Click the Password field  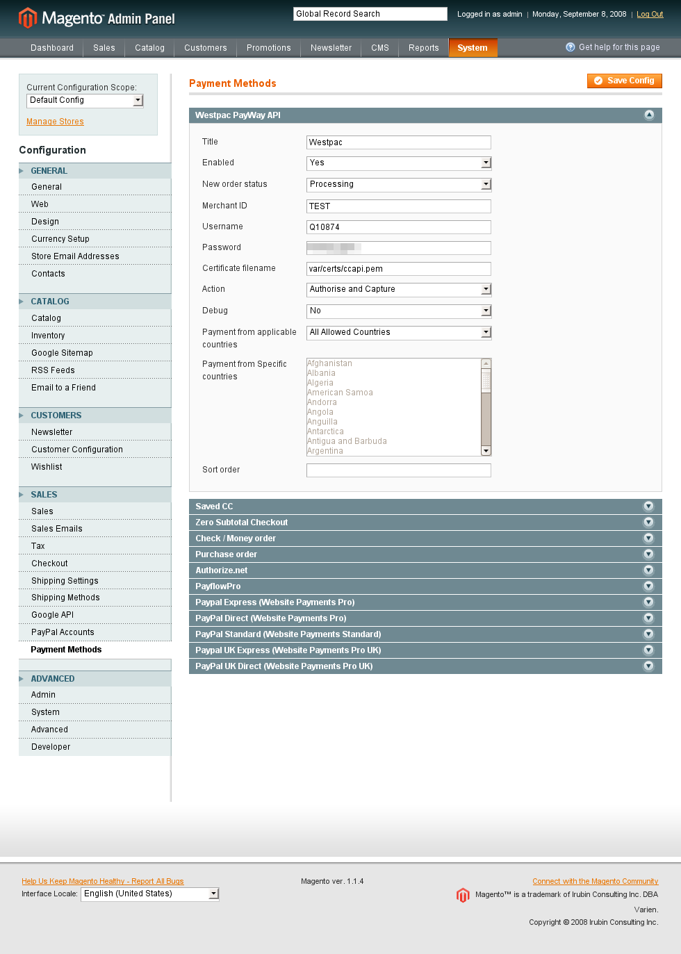click(399, 248)
